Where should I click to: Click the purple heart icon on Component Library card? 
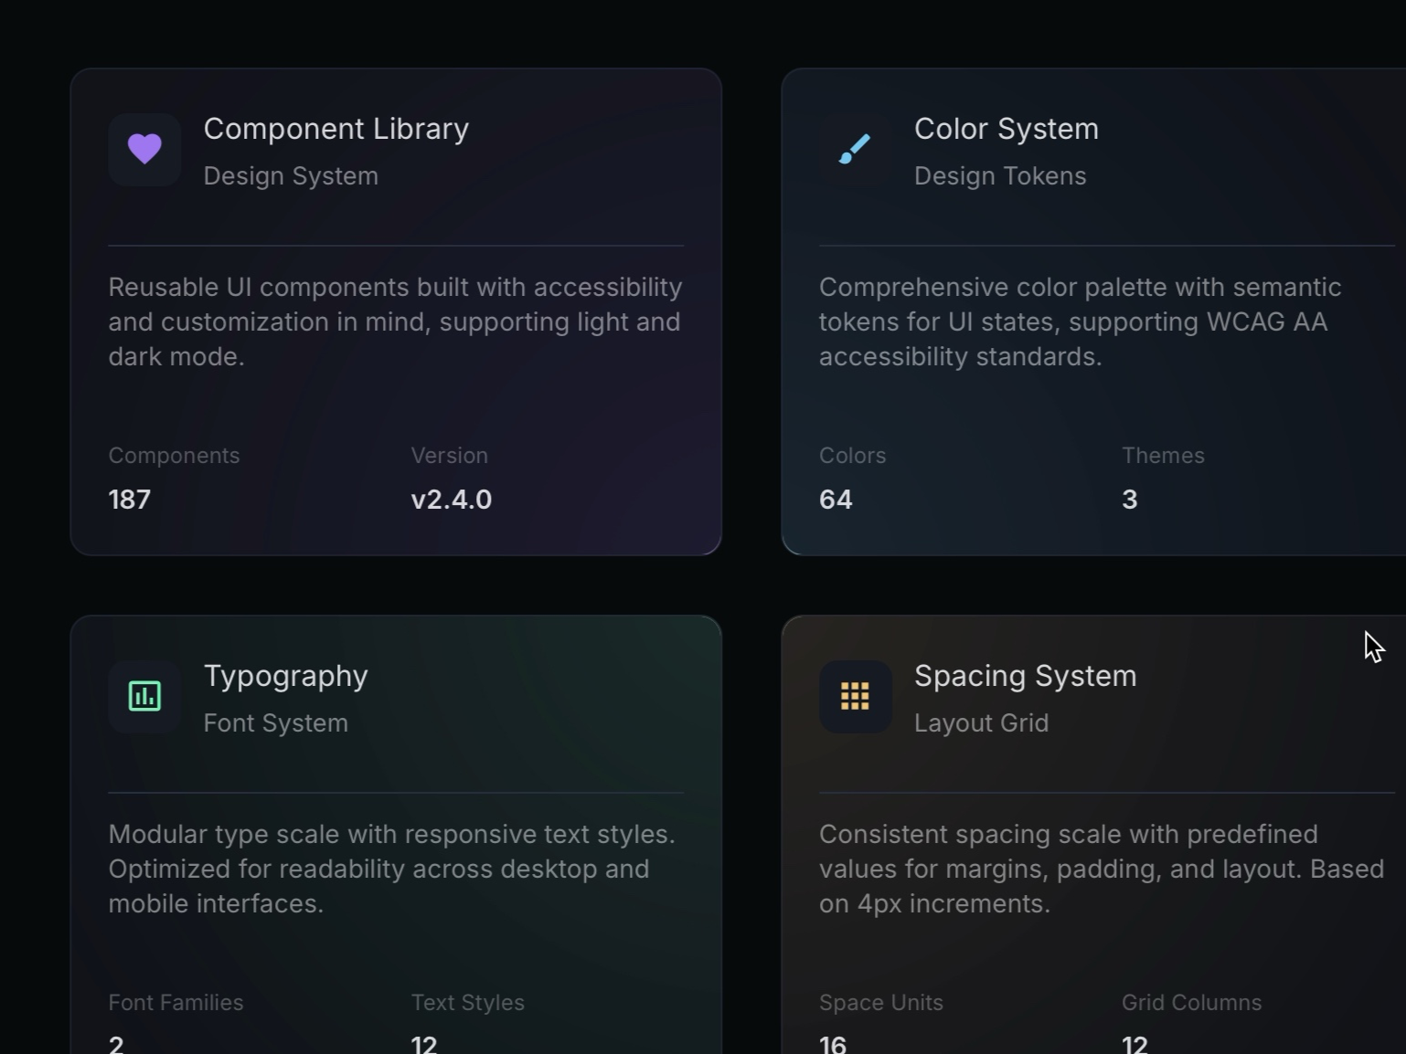[144, 150]
